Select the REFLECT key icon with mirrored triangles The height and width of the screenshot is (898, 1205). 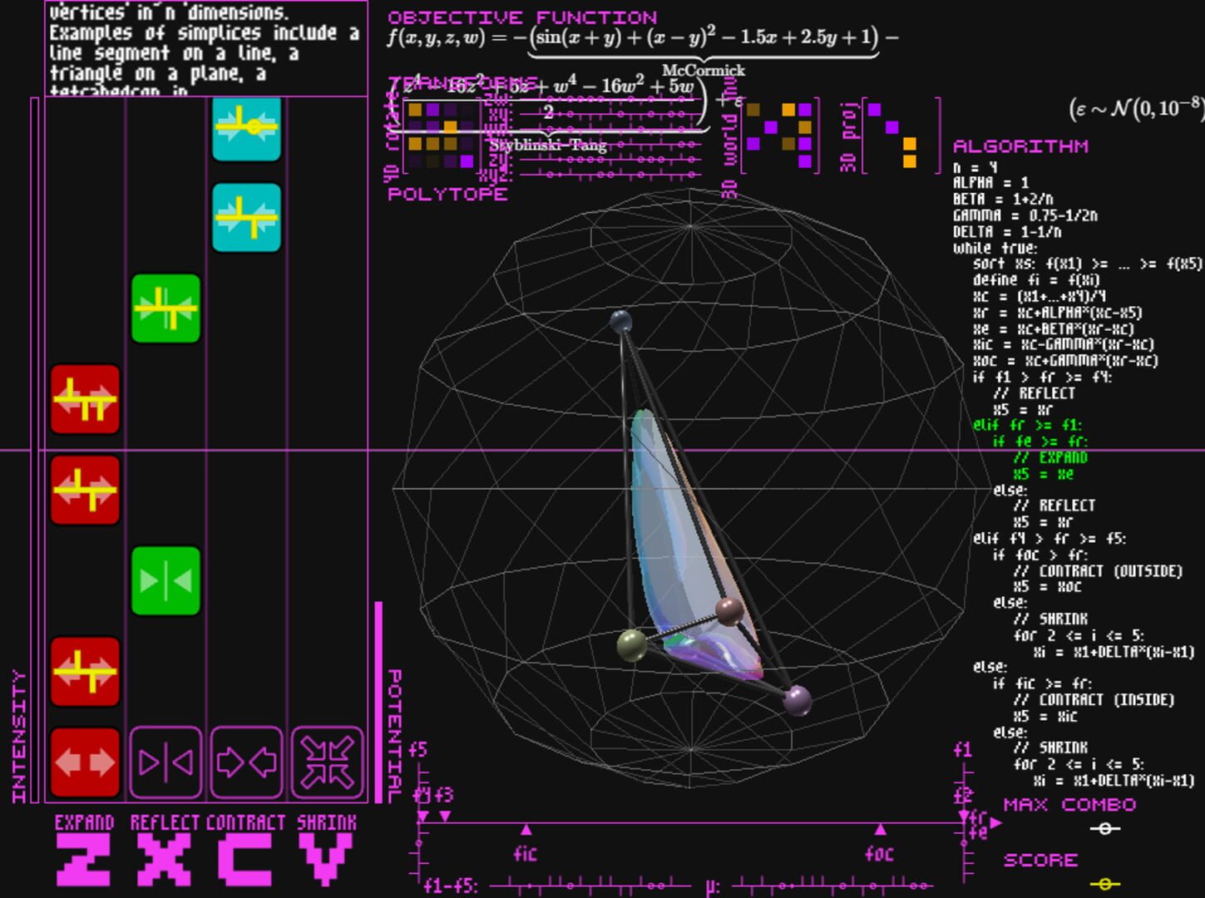click(165, 762)
